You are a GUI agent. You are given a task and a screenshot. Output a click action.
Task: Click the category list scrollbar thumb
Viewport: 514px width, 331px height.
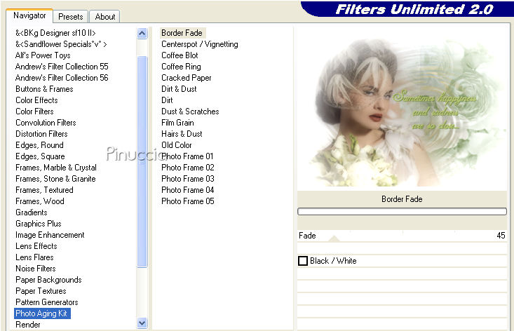[142, 162]
